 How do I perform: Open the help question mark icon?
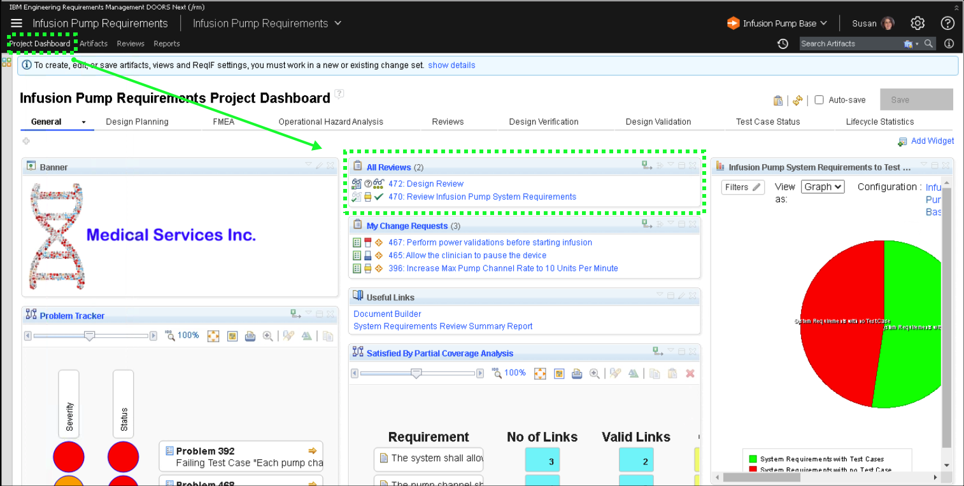(x=947, y=24)
